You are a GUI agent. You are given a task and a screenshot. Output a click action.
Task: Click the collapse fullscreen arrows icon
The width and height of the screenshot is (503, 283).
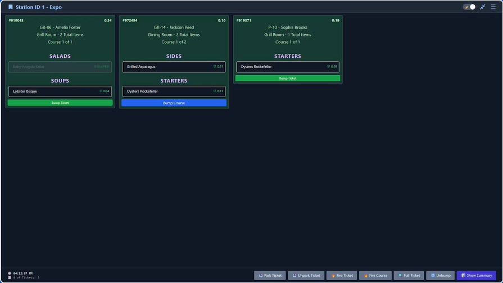tap(482, 7)
